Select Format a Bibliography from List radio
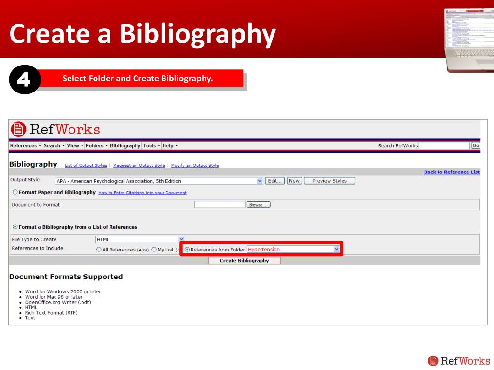The image size is (494, 370). click(x=15, y=226)
